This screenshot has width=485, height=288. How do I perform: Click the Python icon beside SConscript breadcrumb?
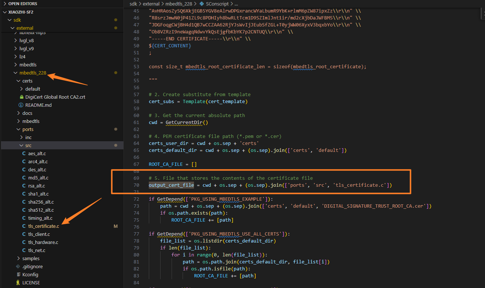click(x=202, y=4)
